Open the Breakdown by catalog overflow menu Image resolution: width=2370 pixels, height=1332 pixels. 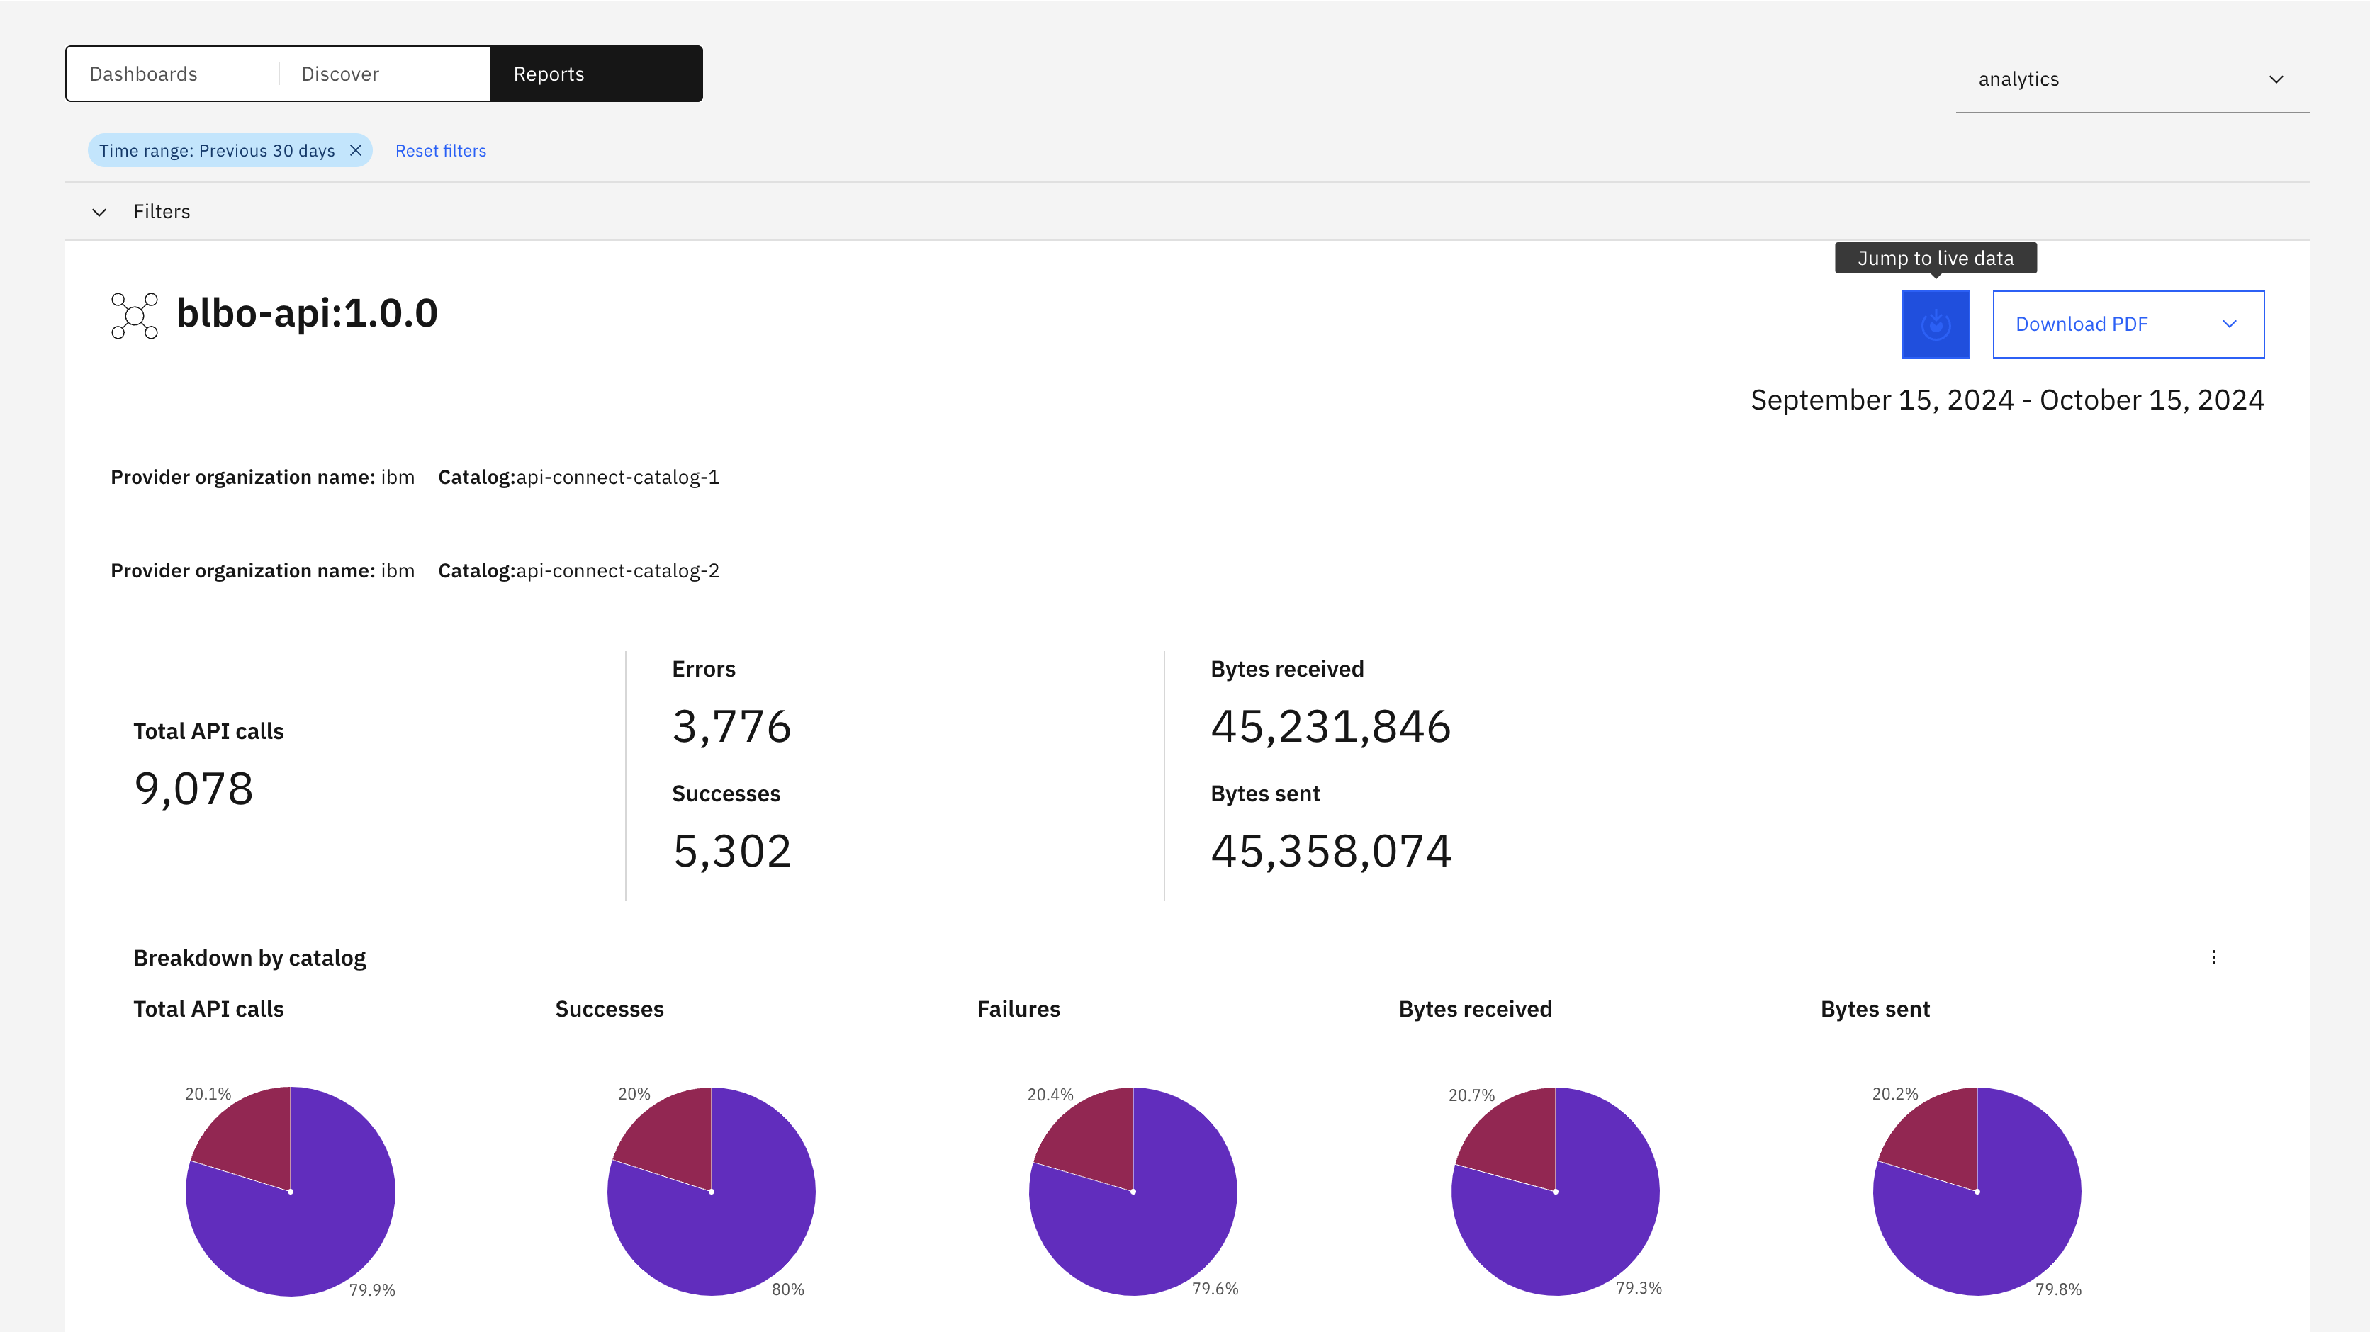coord(2213,958)
